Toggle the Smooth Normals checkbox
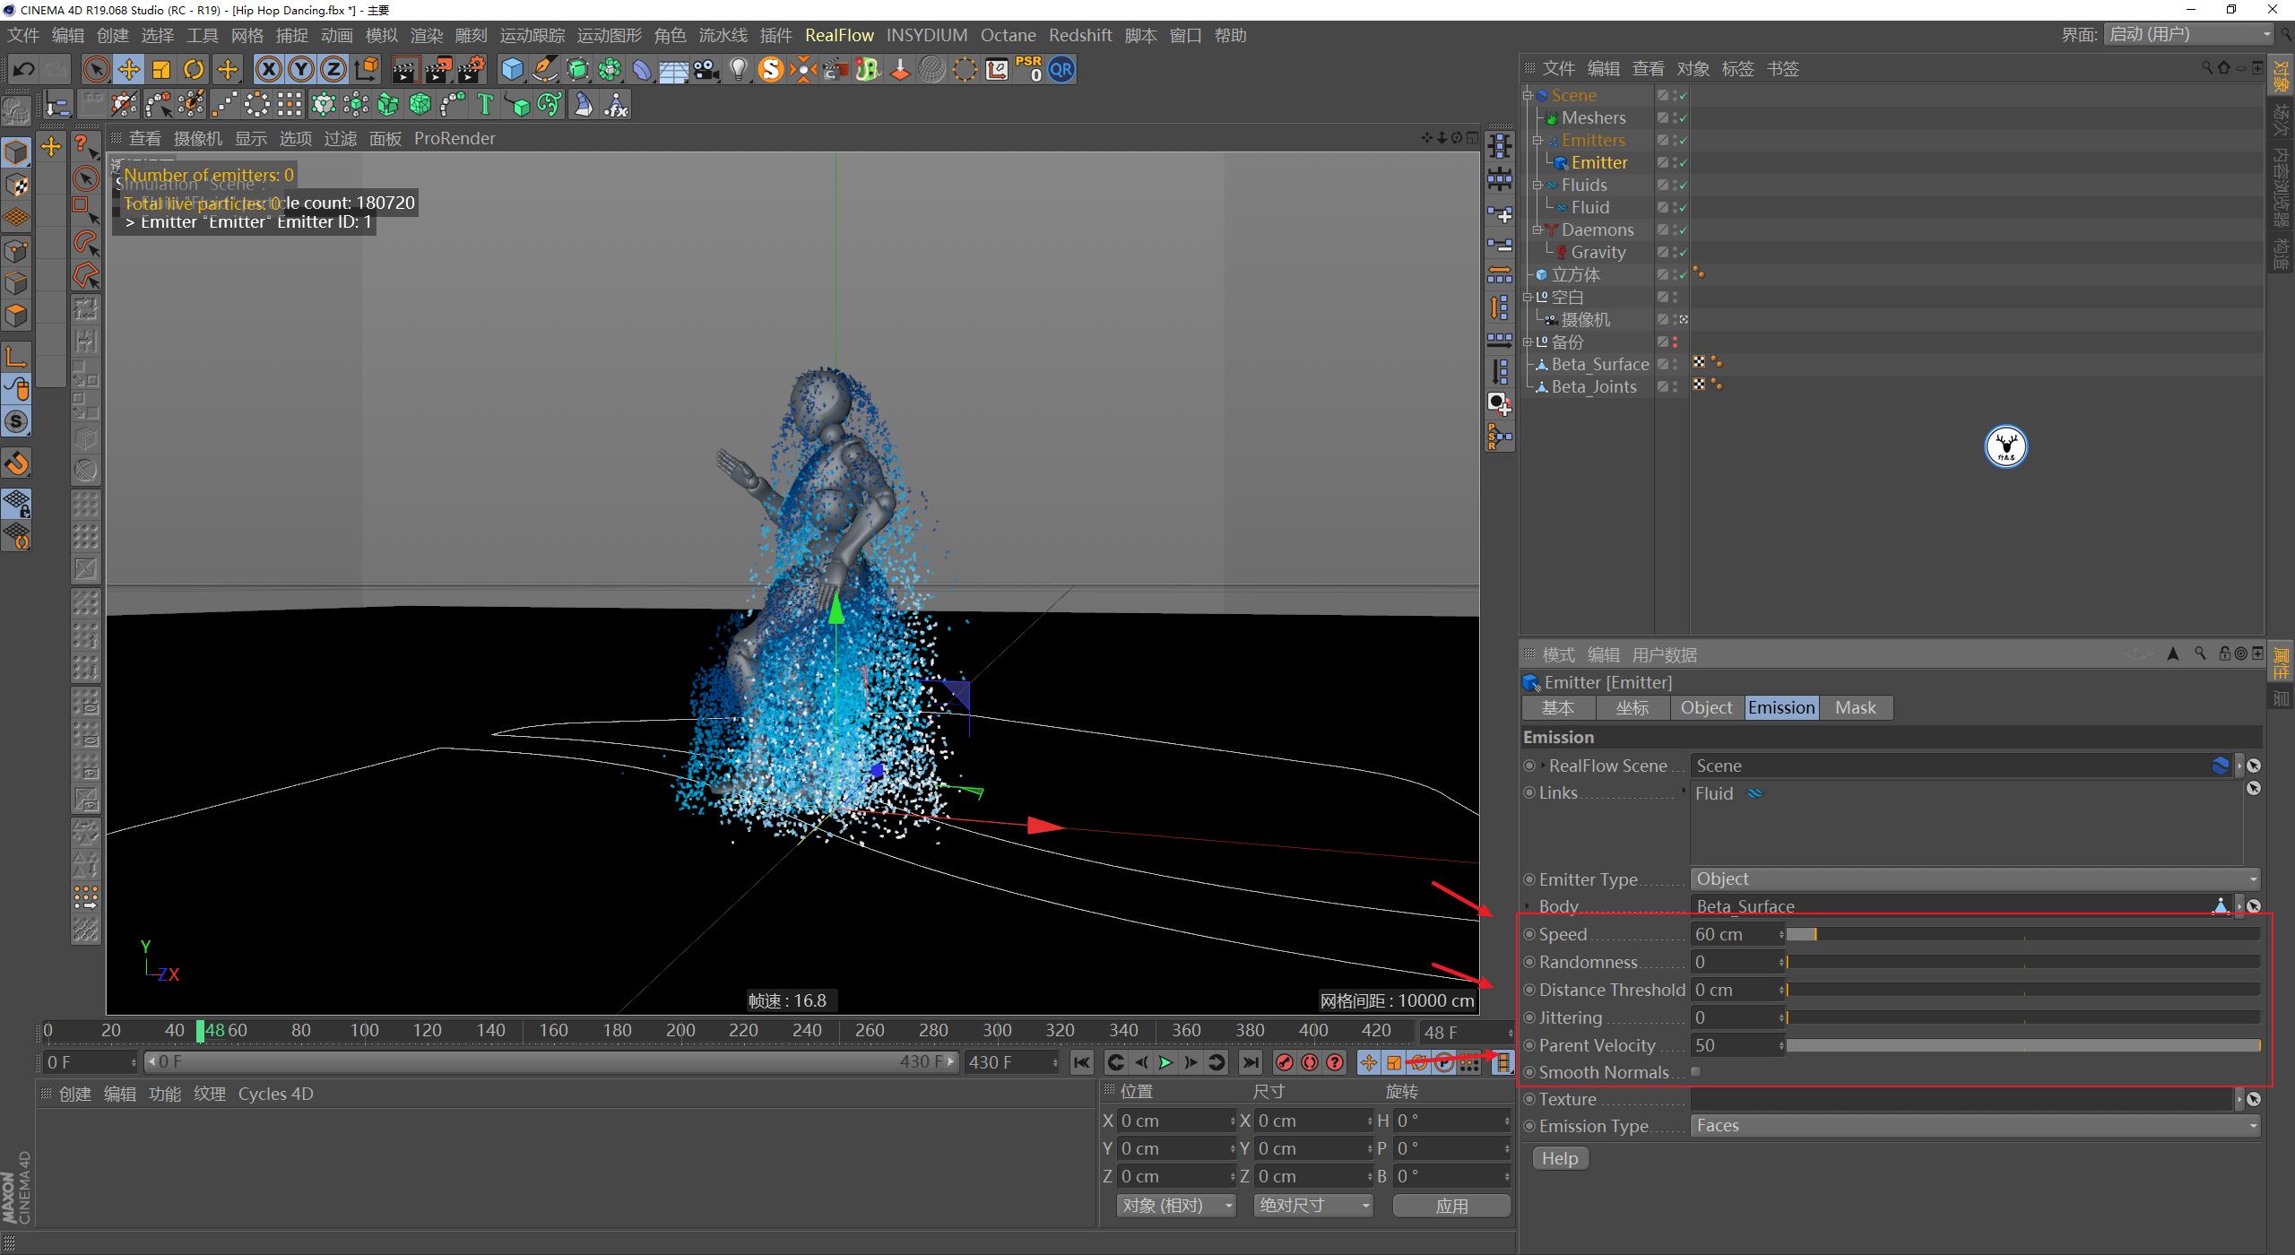This screenshot has width=2295, height=1255. [x=1695, y=1071]
